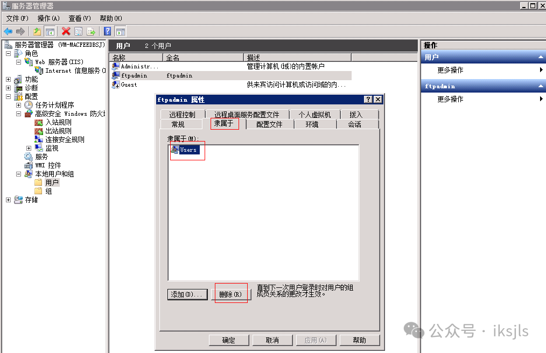Click the Properties toolbar icon
This screenshot has height=353, width=546.
pyautogui.click(x=79, y=32)
